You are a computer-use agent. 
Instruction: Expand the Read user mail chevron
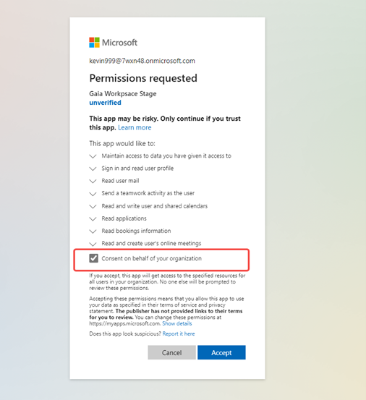(93, 181)
